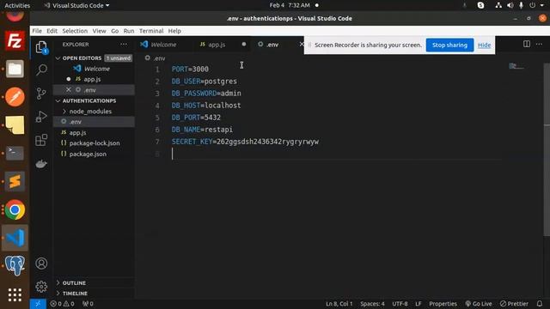Open editor more actions ellipsis

539,44
